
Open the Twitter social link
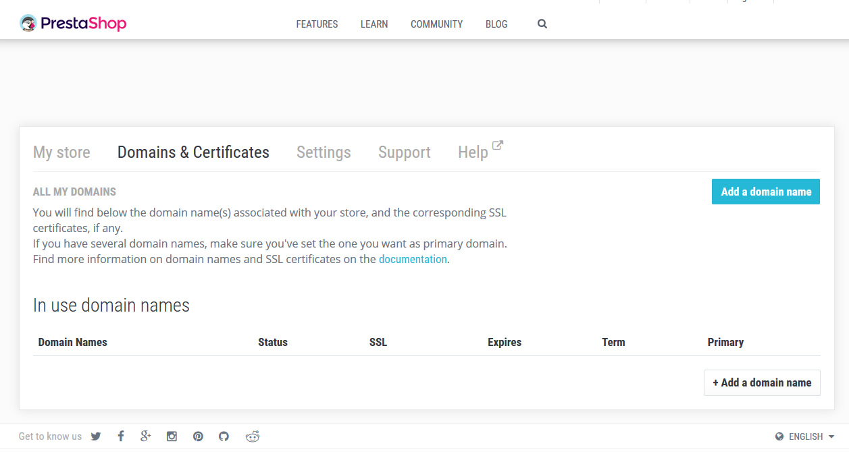(96, 436)
